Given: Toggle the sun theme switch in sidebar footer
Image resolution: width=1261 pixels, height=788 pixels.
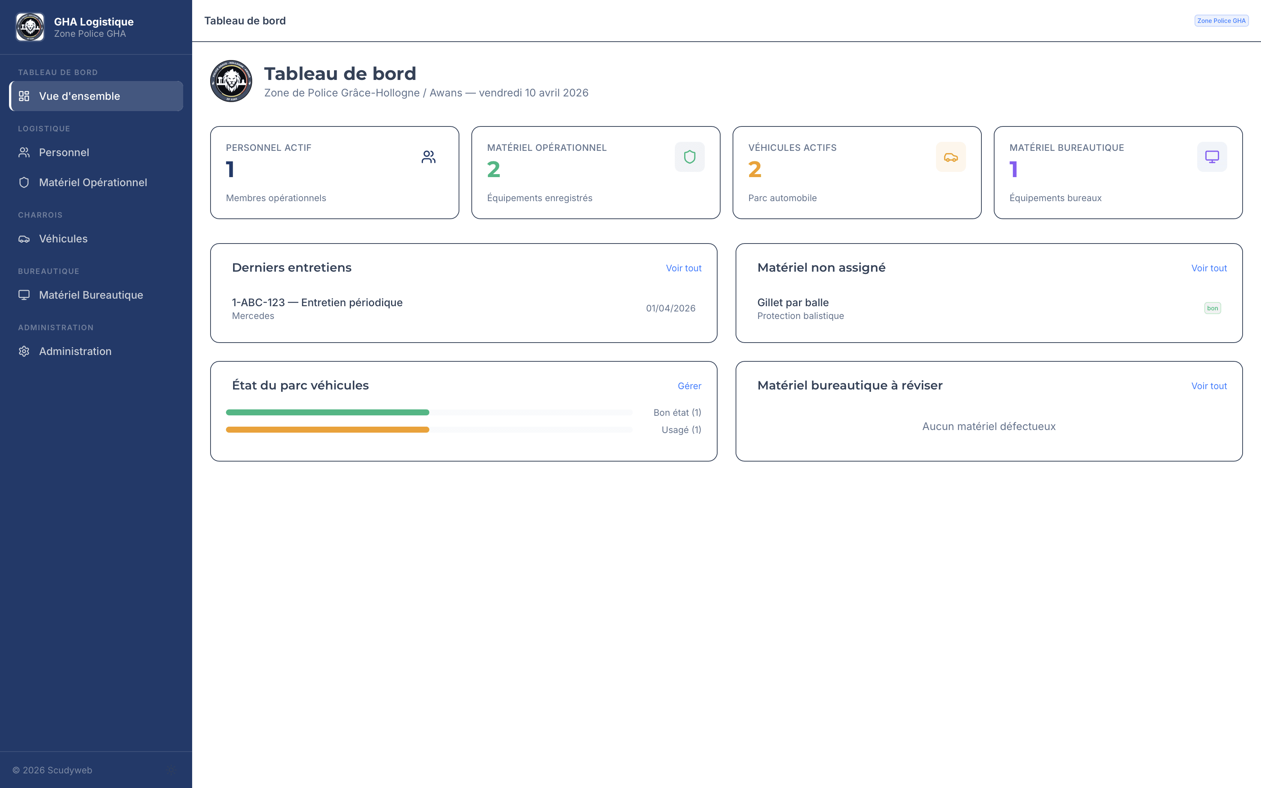Looking at the screenshot, I should click(172, 770).
